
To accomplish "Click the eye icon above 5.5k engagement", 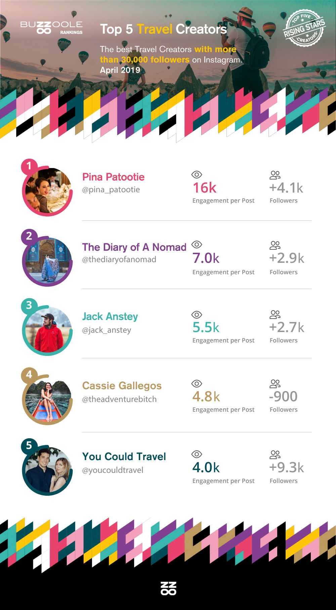I will [197, 315].
